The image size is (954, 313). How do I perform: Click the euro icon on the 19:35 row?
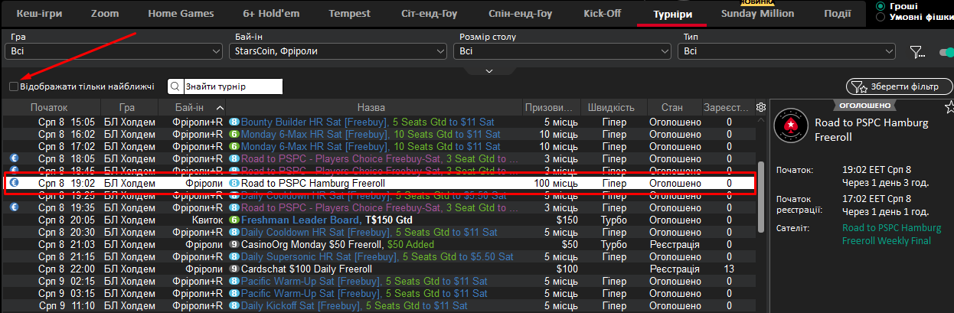point(14,207)
